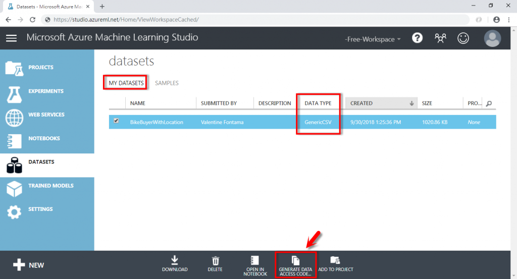The height and width of the screenshot is (279, 517).
Task: Click the browser URL address bar
Action: pos(255,20)
